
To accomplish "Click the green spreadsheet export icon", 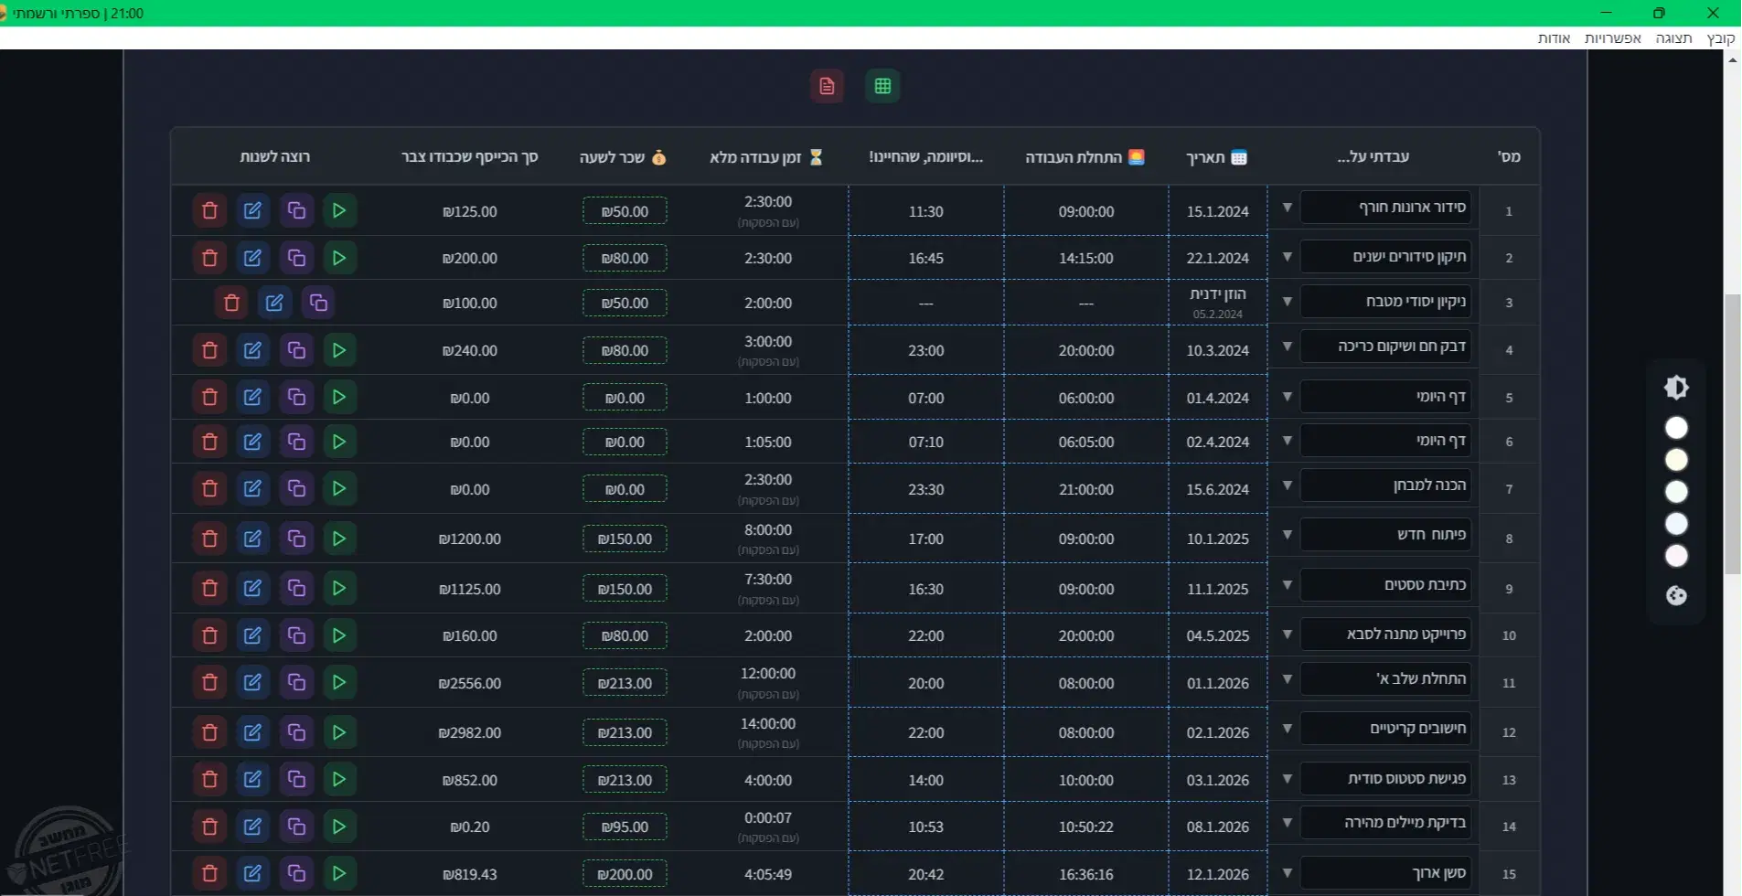I will click(882, 86).
